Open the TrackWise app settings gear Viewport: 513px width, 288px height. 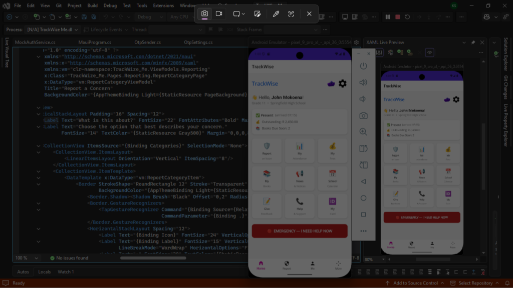click(342, 83)
